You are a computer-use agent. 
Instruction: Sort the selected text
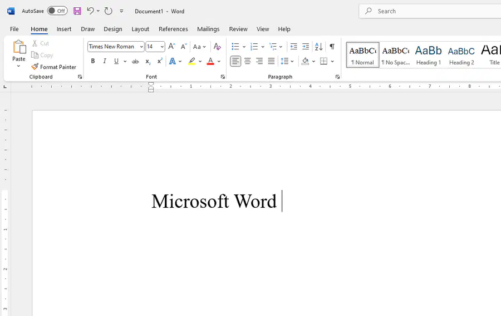pos(318,47)
